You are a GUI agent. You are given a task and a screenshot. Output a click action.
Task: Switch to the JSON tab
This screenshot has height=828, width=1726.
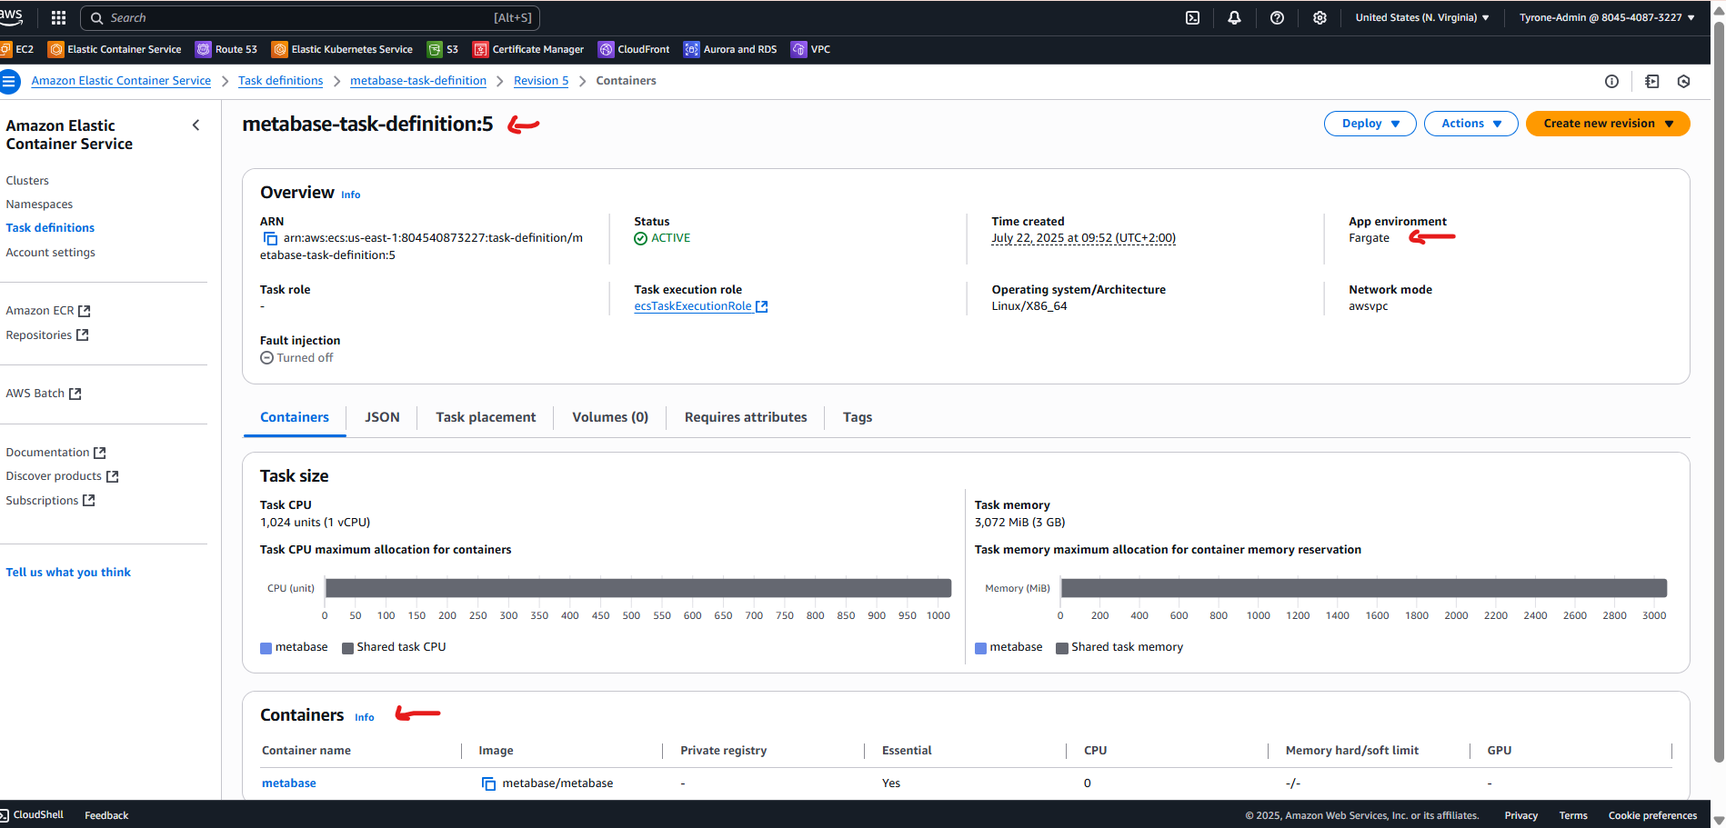pyautogui.click(x=382, y=417)
